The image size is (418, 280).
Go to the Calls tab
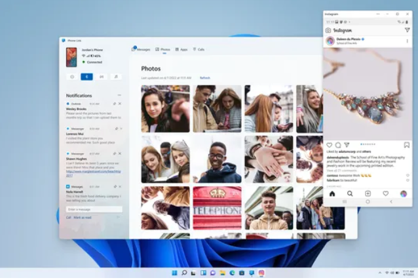199,49
